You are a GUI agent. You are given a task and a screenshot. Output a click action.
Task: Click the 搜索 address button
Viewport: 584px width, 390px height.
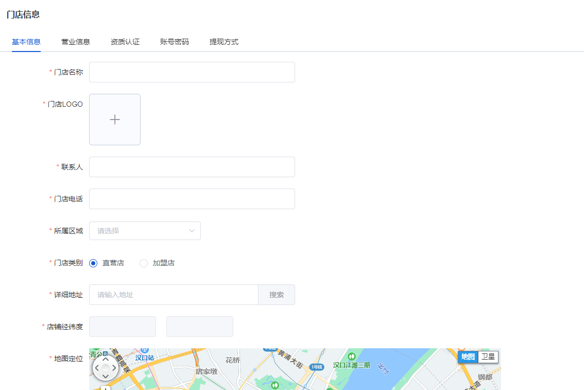pos(277,295)
